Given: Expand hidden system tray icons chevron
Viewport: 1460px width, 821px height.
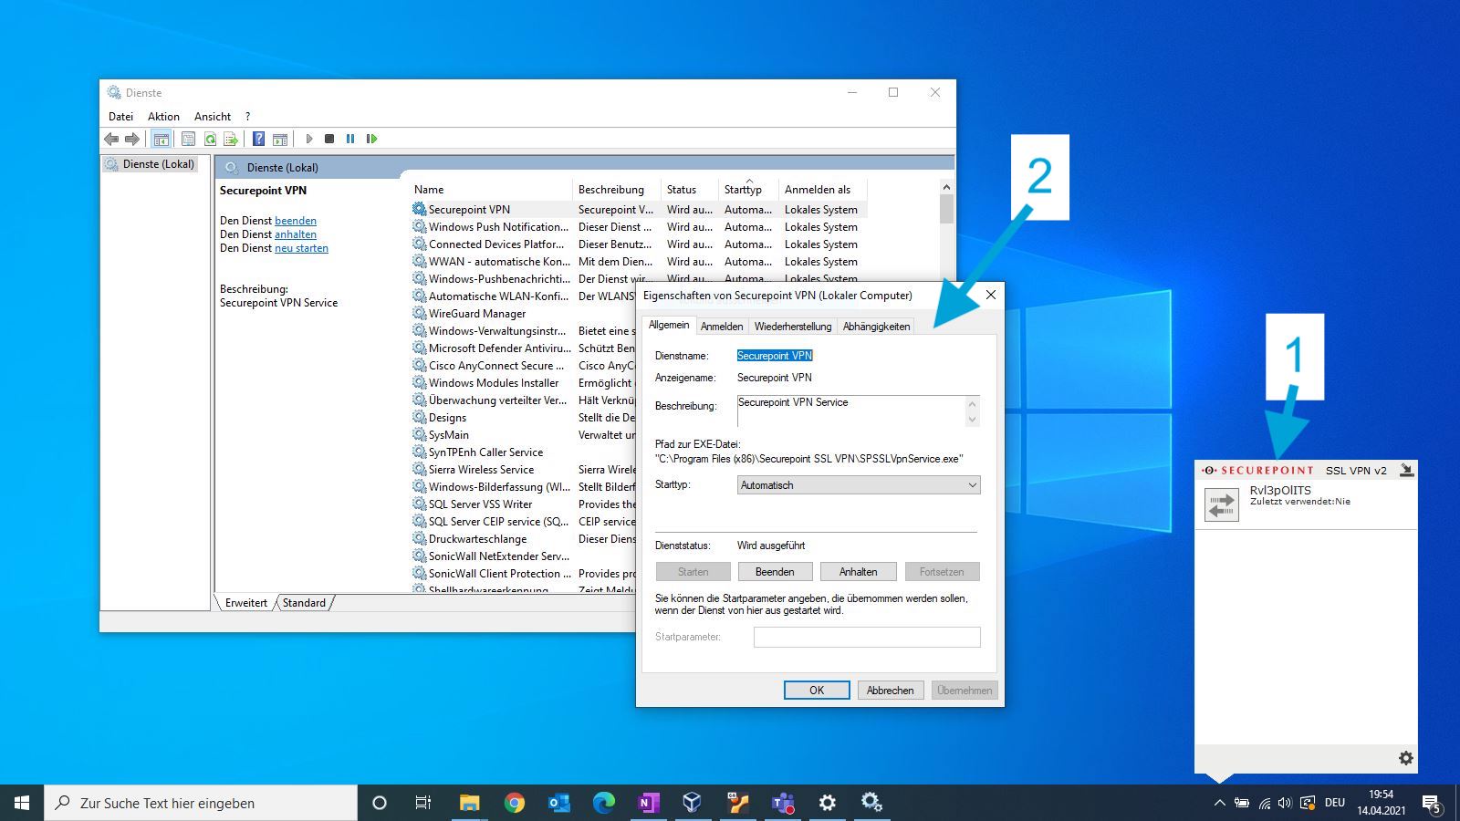Looking at the screenshot, I should pos(1219,803).
